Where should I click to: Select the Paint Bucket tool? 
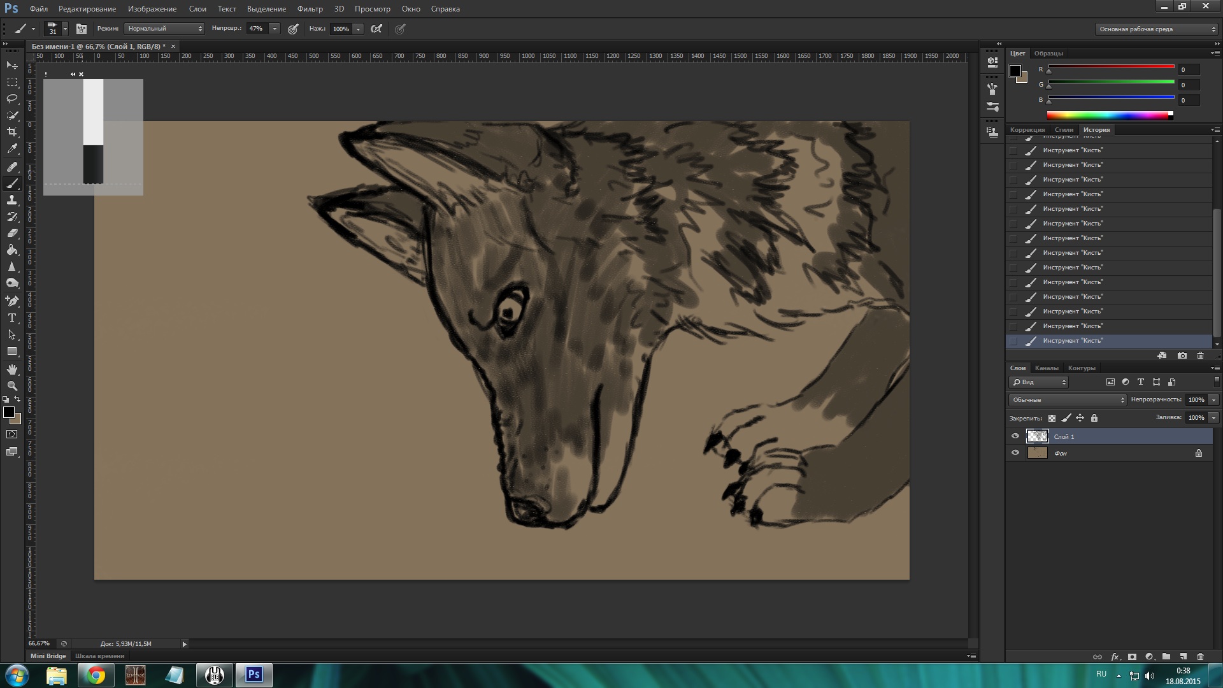pyautogui.click(x=11, y=250)
